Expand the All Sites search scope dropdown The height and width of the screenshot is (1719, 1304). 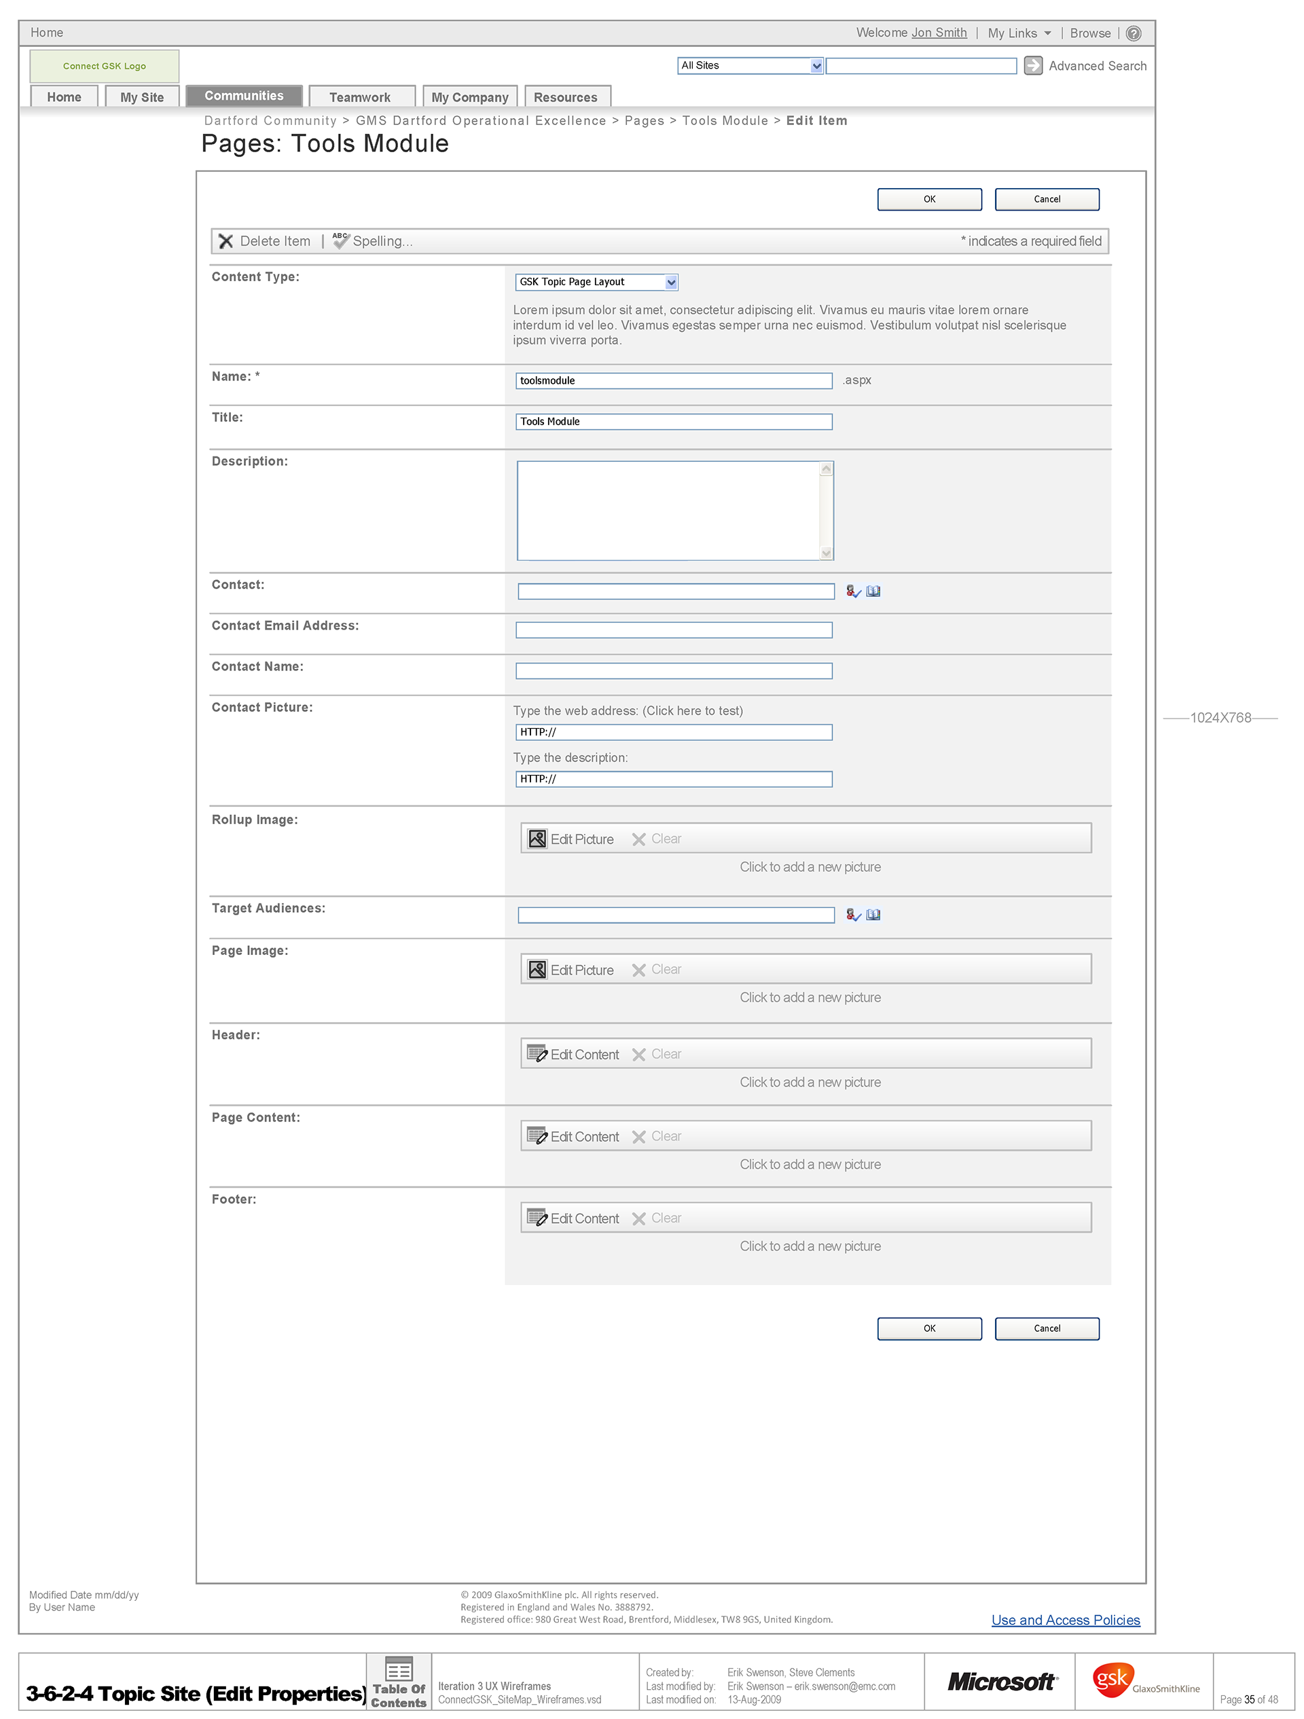coord(816,66)
